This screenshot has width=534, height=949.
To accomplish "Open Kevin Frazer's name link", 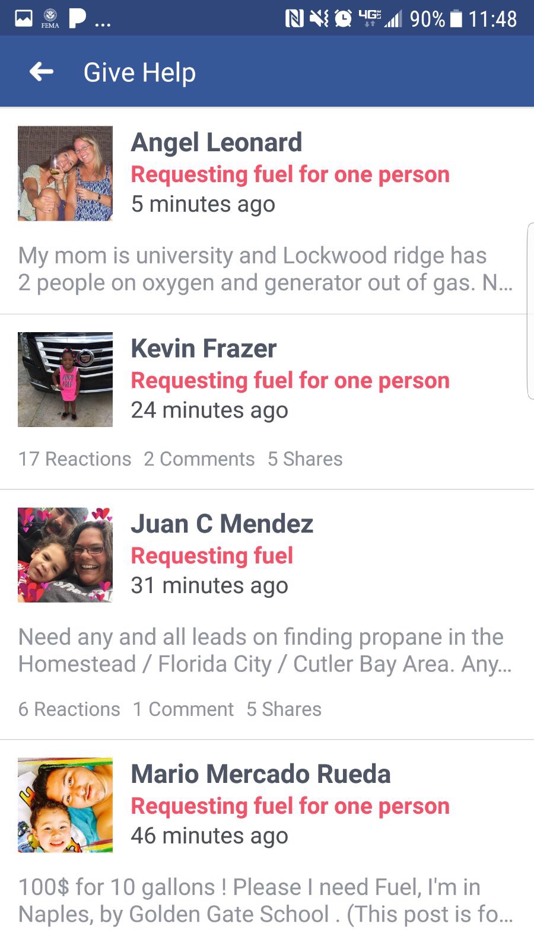I will [204, 349].
